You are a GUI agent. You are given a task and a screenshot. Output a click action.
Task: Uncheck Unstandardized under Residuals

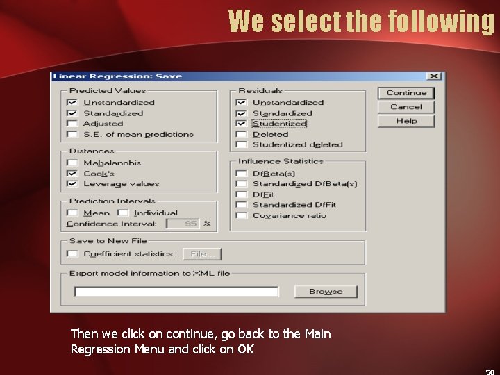[x=242, y=102]
